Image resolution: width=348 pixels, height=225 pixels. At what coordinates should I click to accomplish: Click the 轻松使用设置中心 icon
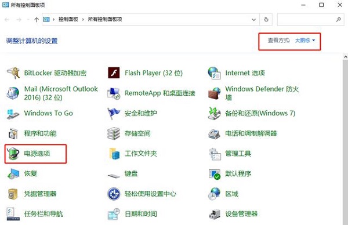[x=114, y=194]
